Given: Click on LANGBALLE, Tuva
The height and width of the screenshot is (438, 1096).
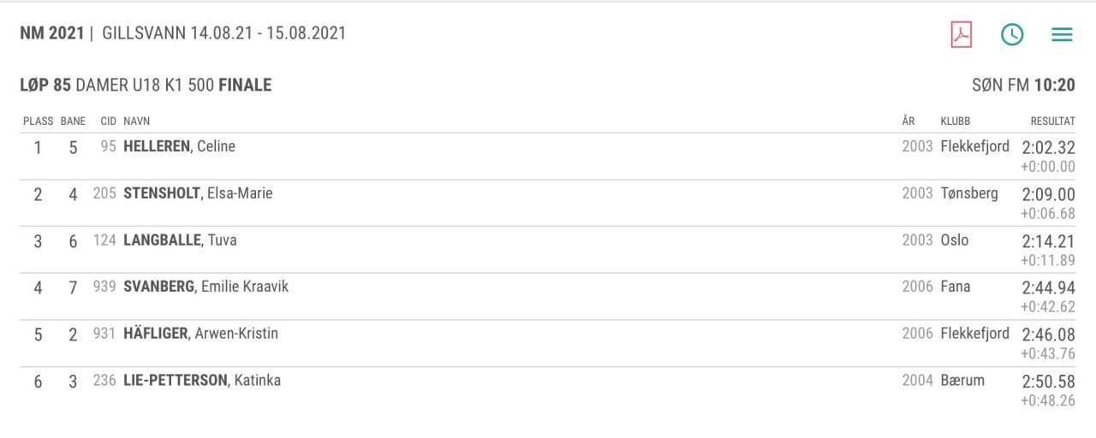Looking at the screenshot, I should click(x=180, y=240).
